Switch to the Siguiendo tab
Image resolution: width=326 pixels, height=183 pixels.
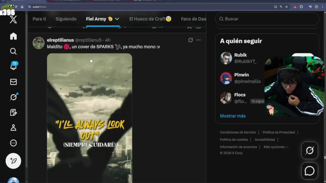point(66,19)
